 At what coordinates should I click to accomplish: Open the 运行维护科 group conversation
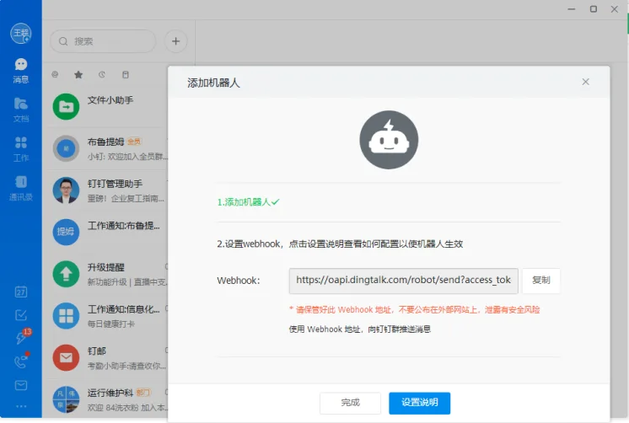pyautogui.click(x=108, y=399)
